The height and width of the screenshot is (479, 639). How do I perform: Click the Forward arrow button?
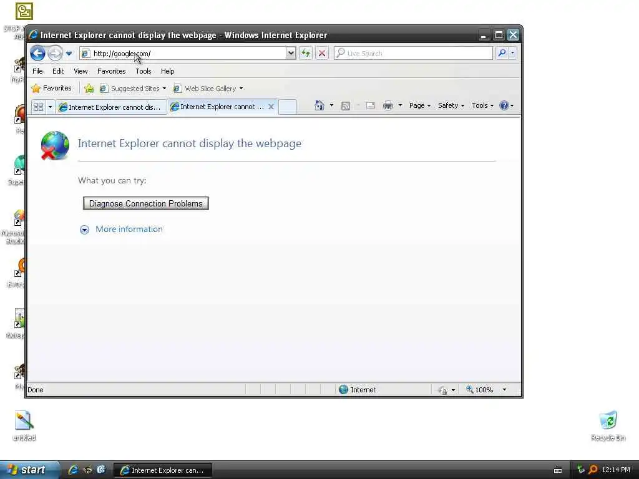[x=55, y=54]
